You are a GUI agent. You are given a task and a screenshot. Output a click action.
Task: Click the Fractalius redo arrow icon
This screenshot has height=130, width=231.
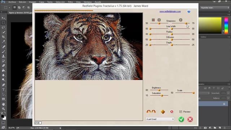click(x=153, y=112)
